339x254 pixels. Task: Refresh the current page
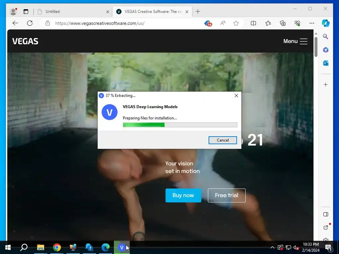(x=30, y=23)
